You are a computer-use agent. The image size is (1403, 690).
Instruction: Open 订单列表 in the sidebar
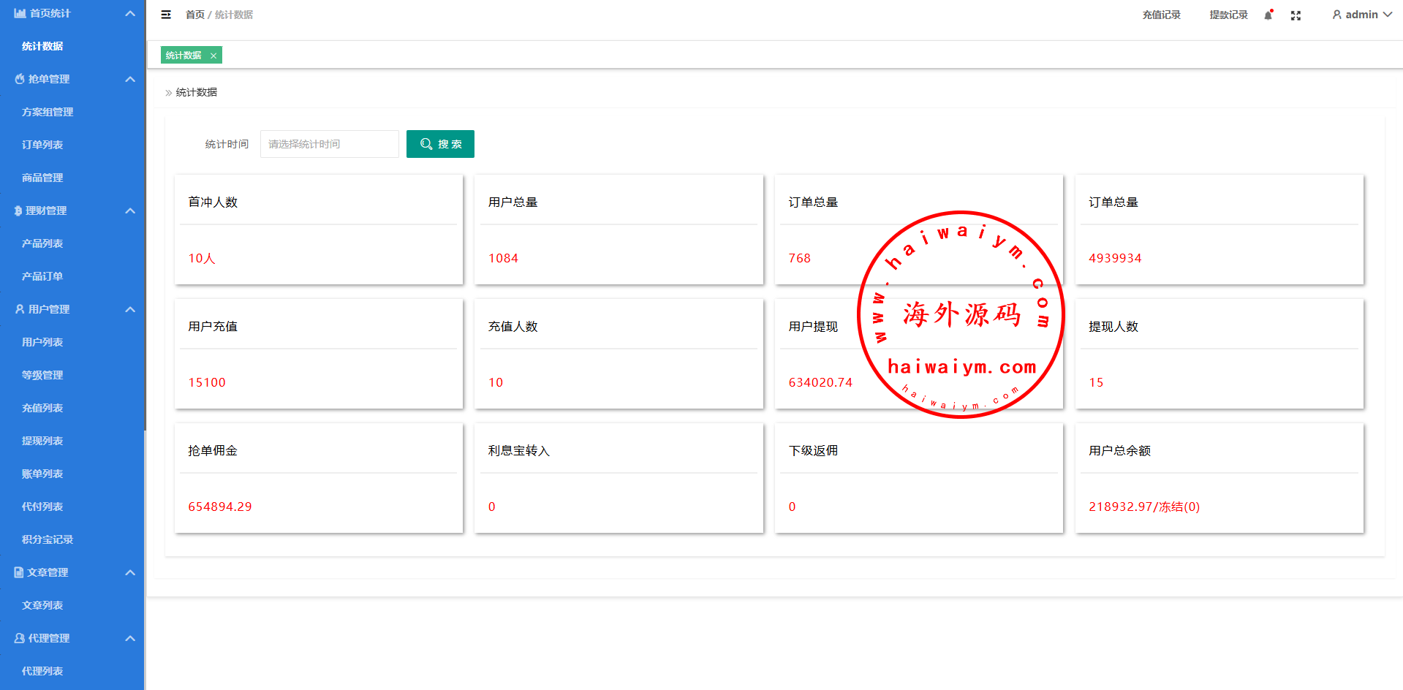coord(42,145)
